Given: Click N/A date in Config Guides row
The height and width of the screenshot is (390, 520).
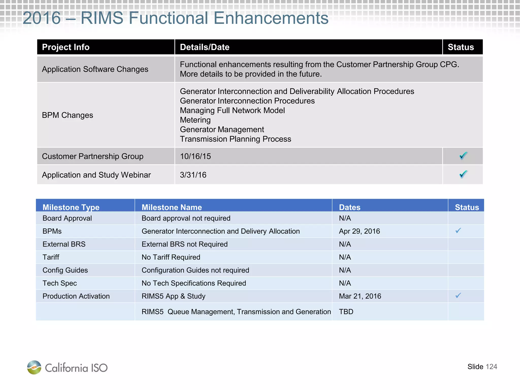Looking at the screenshot, I should coord(345,270).
